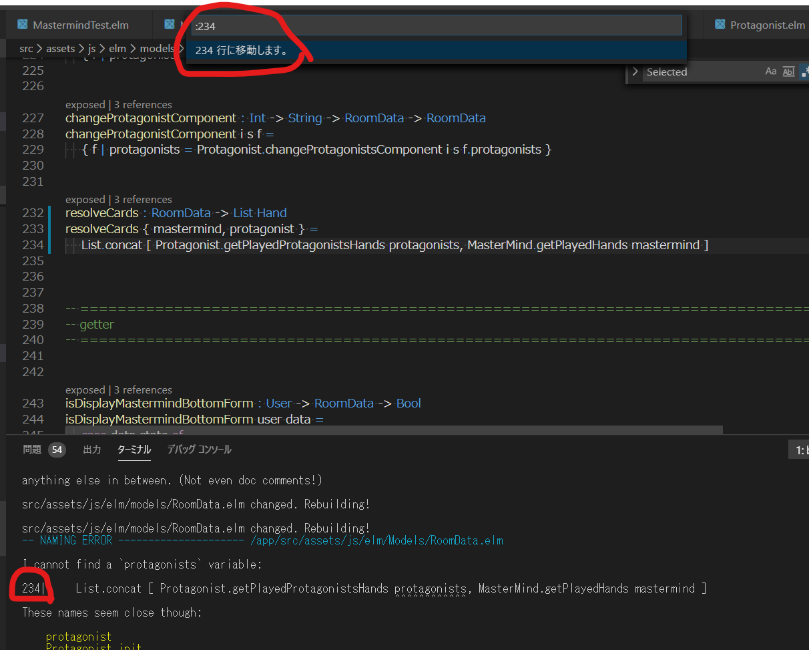
Task: Click the 'models' breadcrumb segment
Action: point(157,49)
